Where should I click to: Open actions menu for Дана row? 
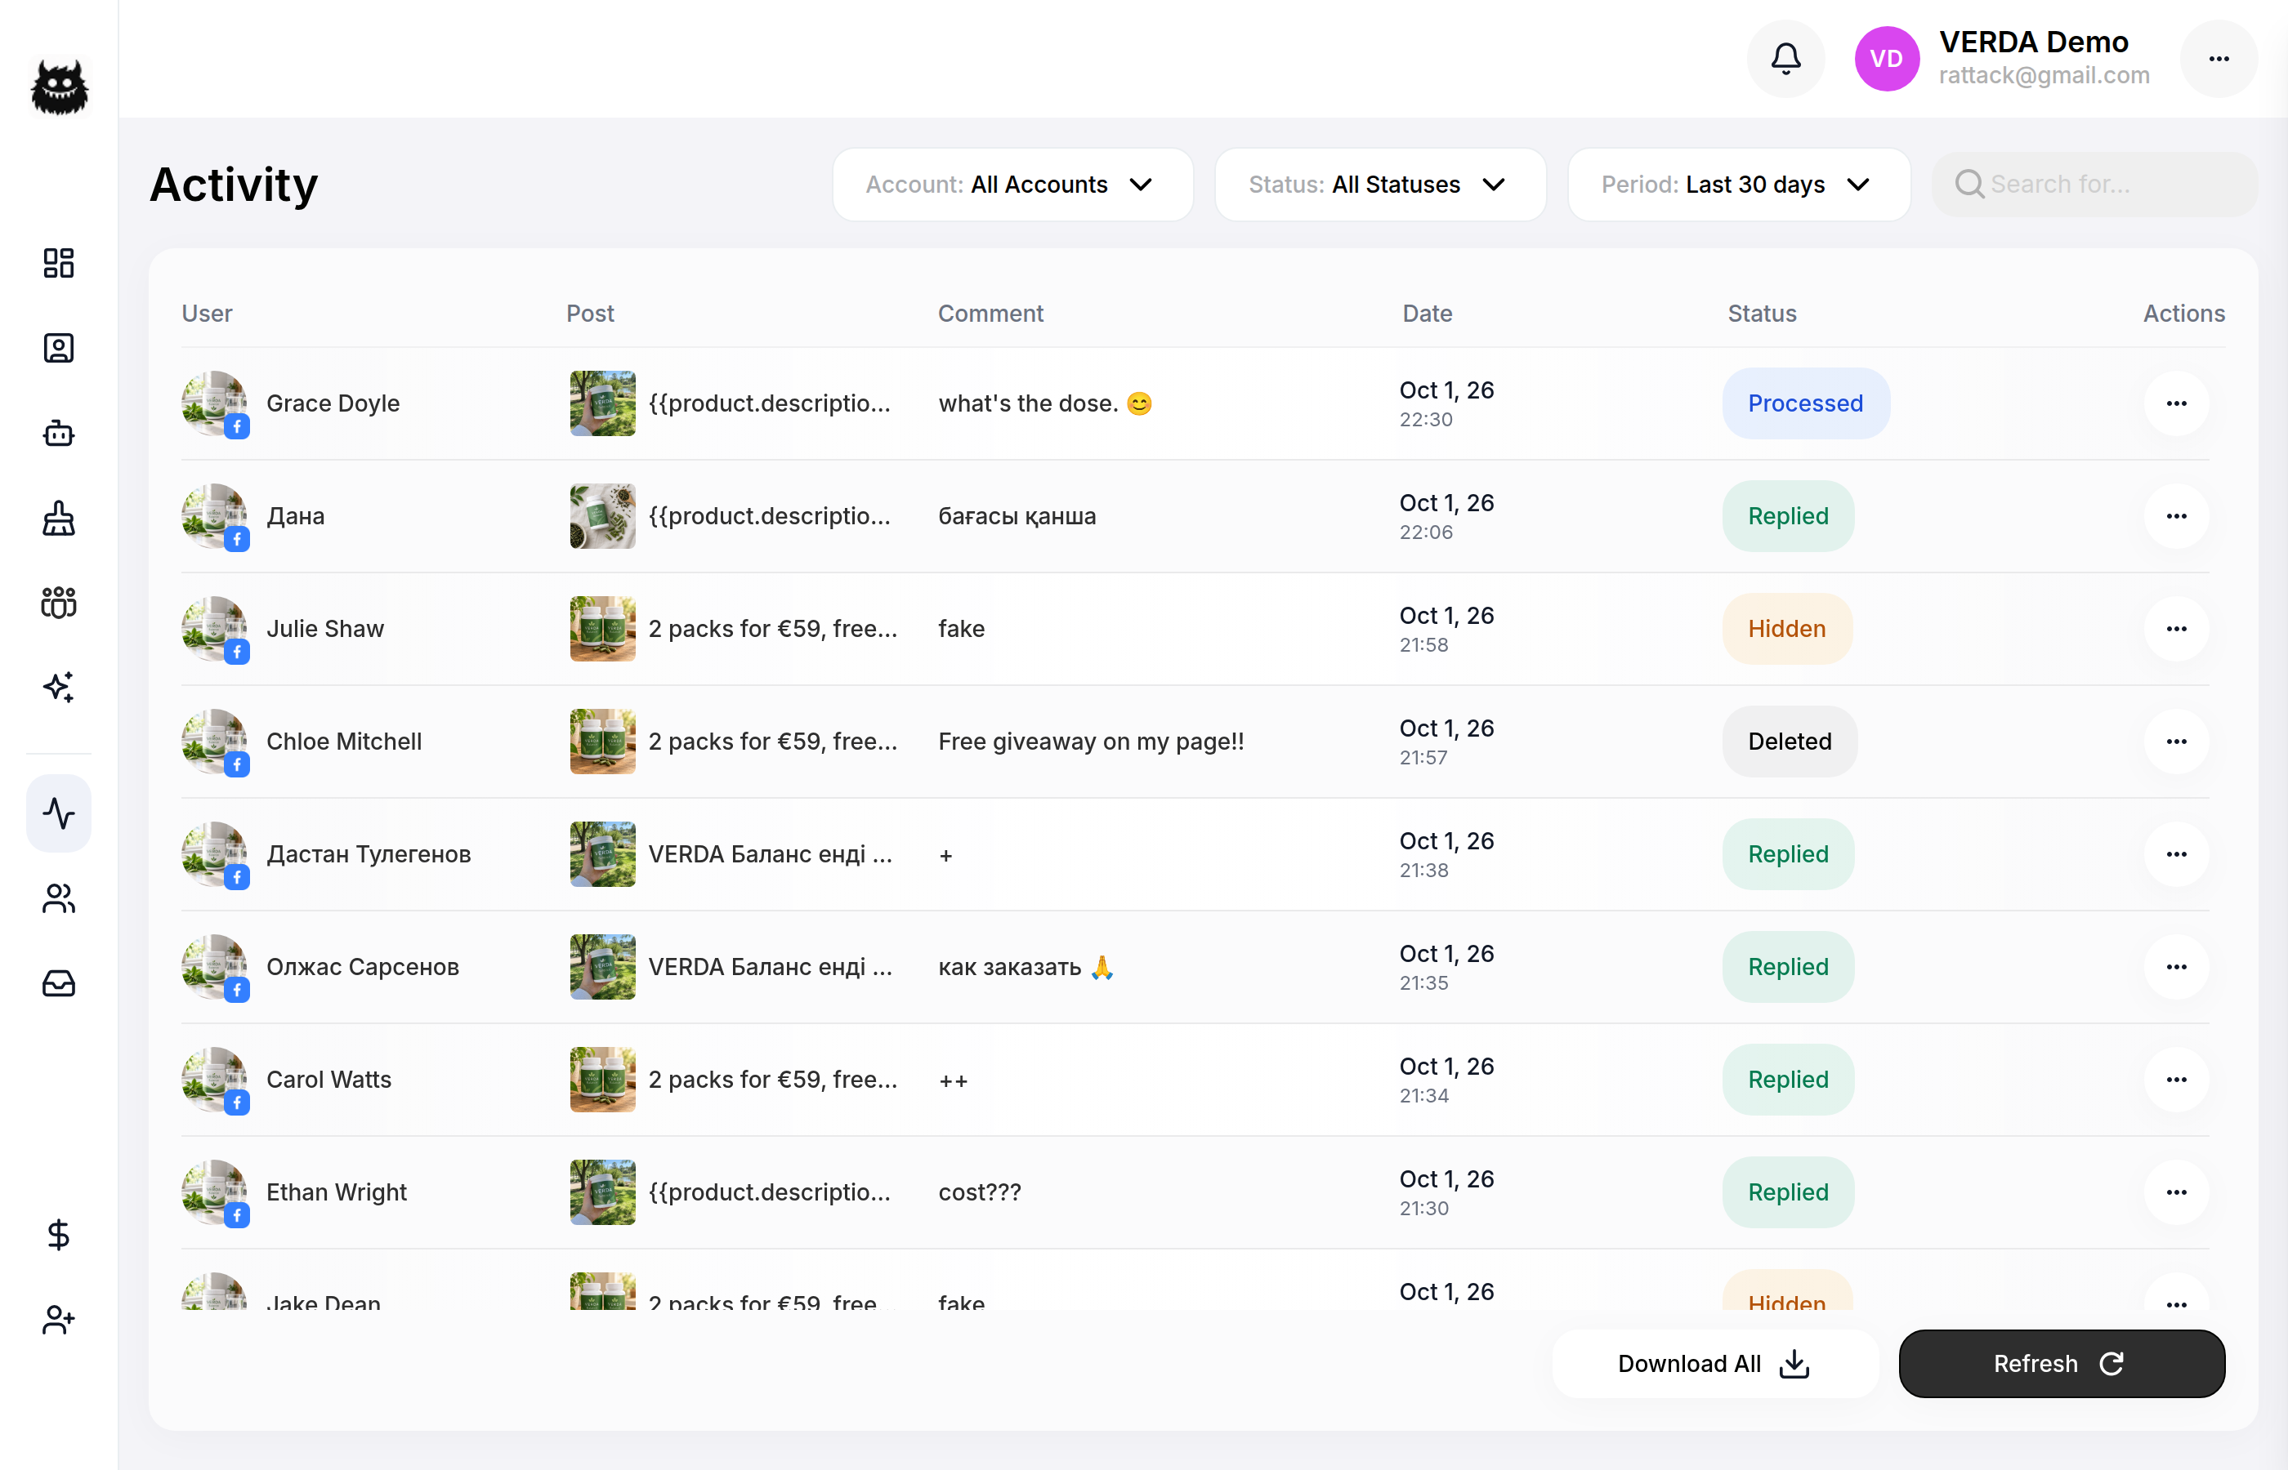point(2176,516)
